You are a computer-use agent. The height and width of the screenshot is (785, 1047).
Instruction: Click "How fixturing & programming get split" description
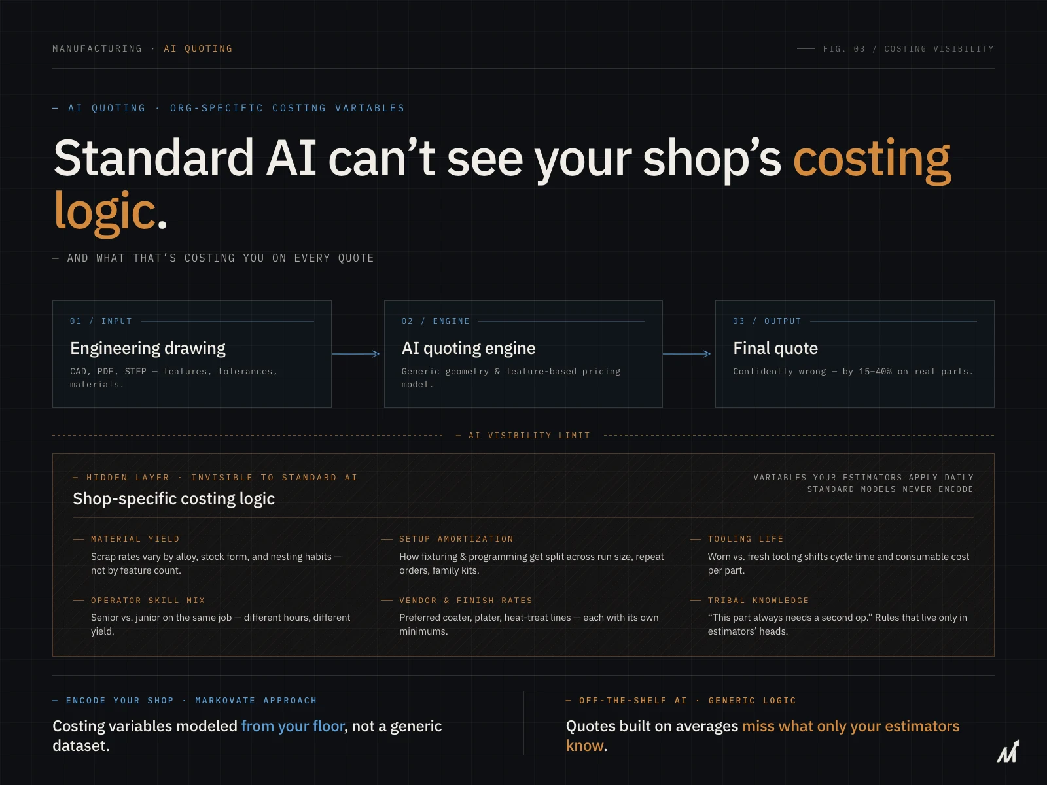pos(531,564)
